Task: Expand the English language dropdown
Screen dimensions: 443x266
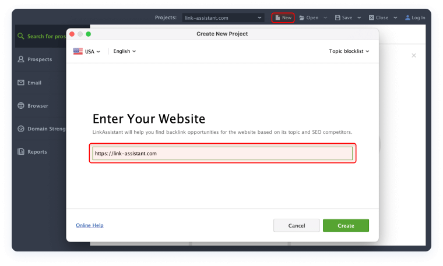Action: pyautogui.click(x=124, y=51)
